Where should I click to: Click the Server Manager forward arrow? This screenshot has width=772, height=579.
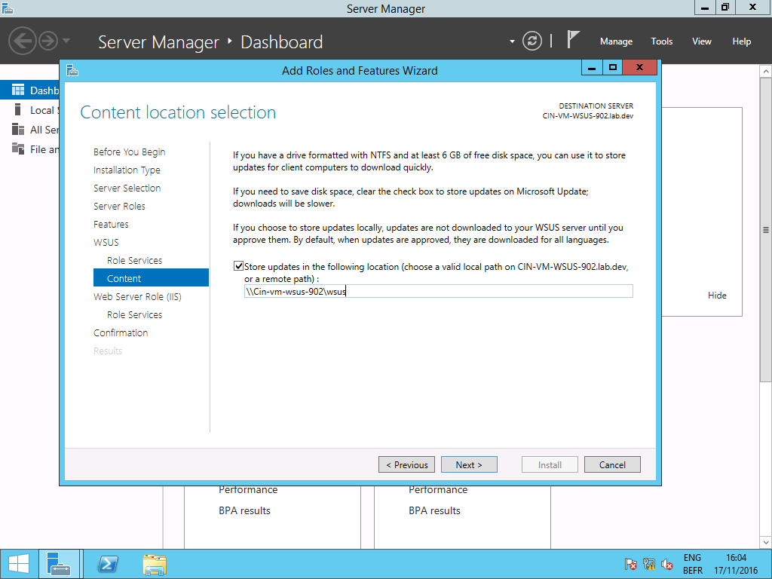[x=48, y=41]
